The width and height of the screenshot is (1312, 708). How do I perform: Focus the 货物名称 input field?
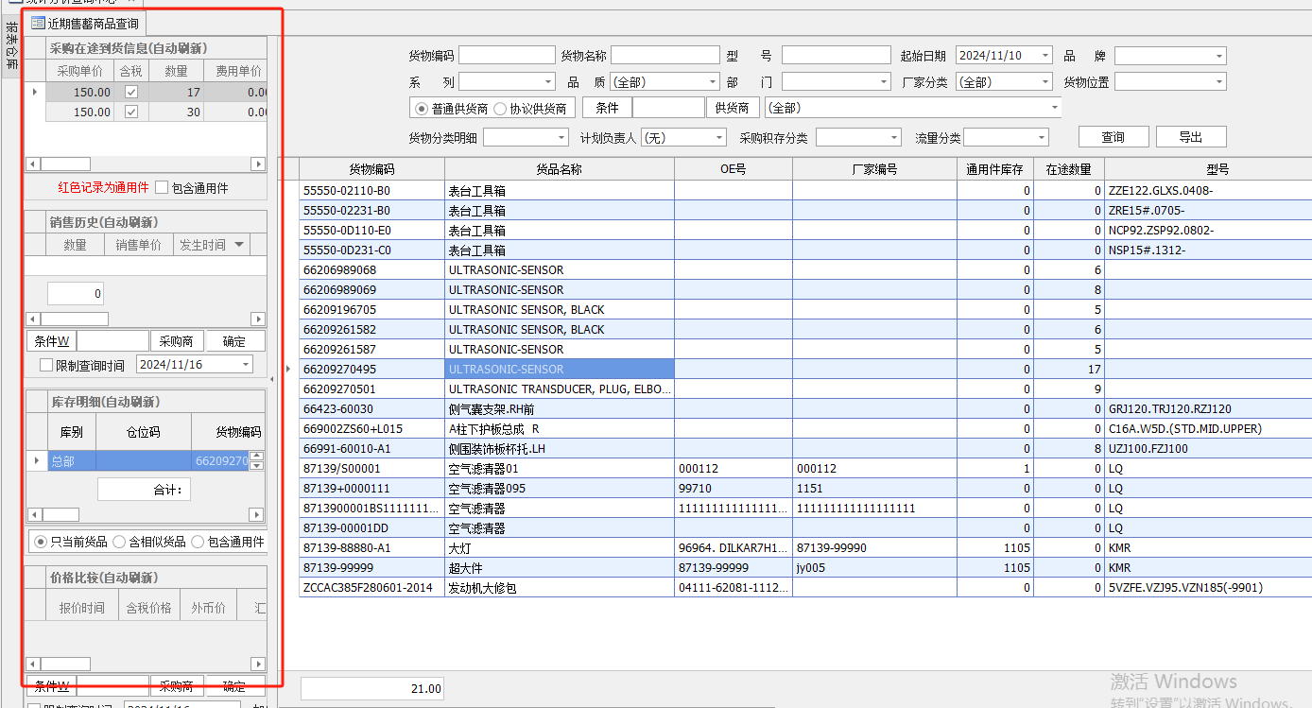665,56
